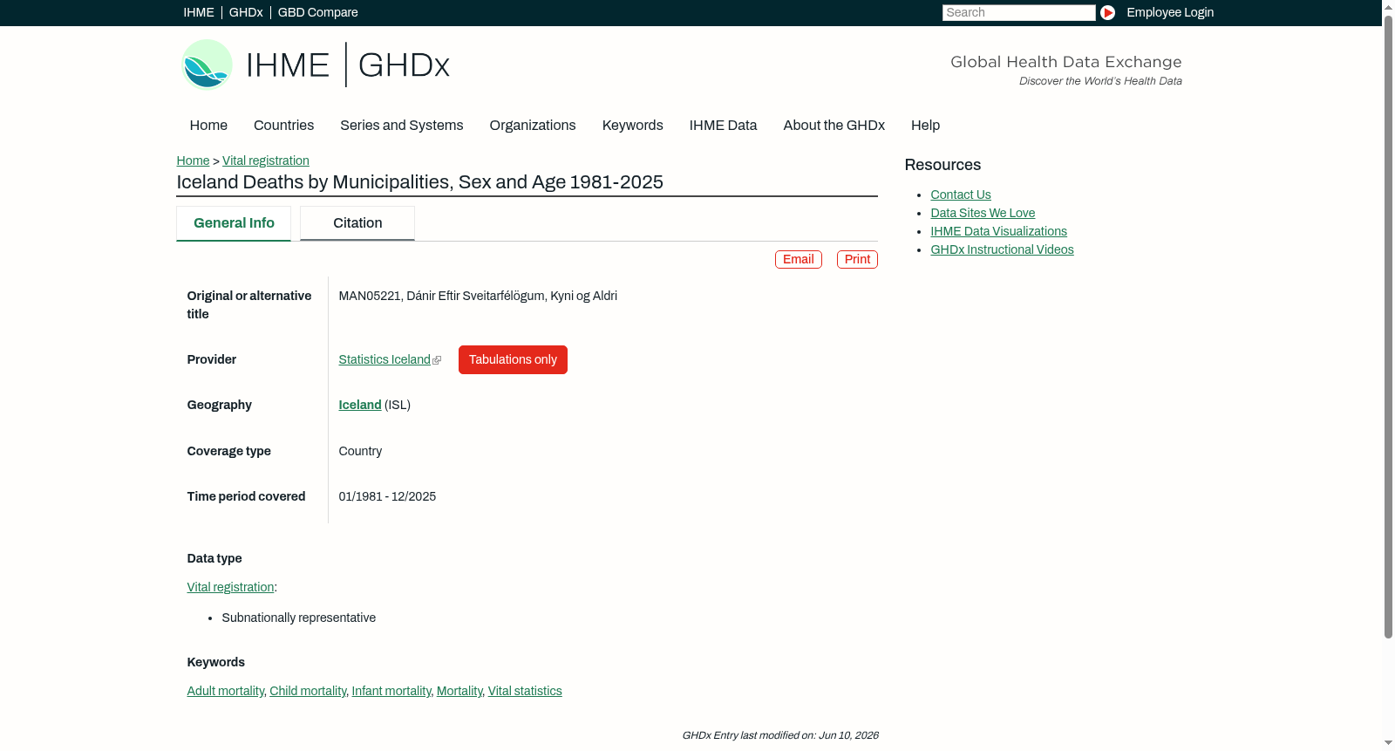The width and height of the screenshot is (1395, 751).
Task: Click 'GHDx Entry last modified on: Jun 10, 2026'
Action: (780, 736)
